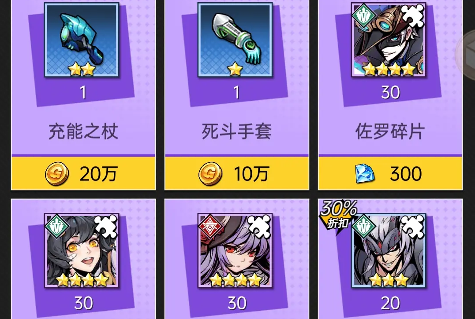This screenshot has width=475, height=319.
Task: Tap the gold coin icon beside 10万
Action: pyautogui.click(x=210, y=174)
